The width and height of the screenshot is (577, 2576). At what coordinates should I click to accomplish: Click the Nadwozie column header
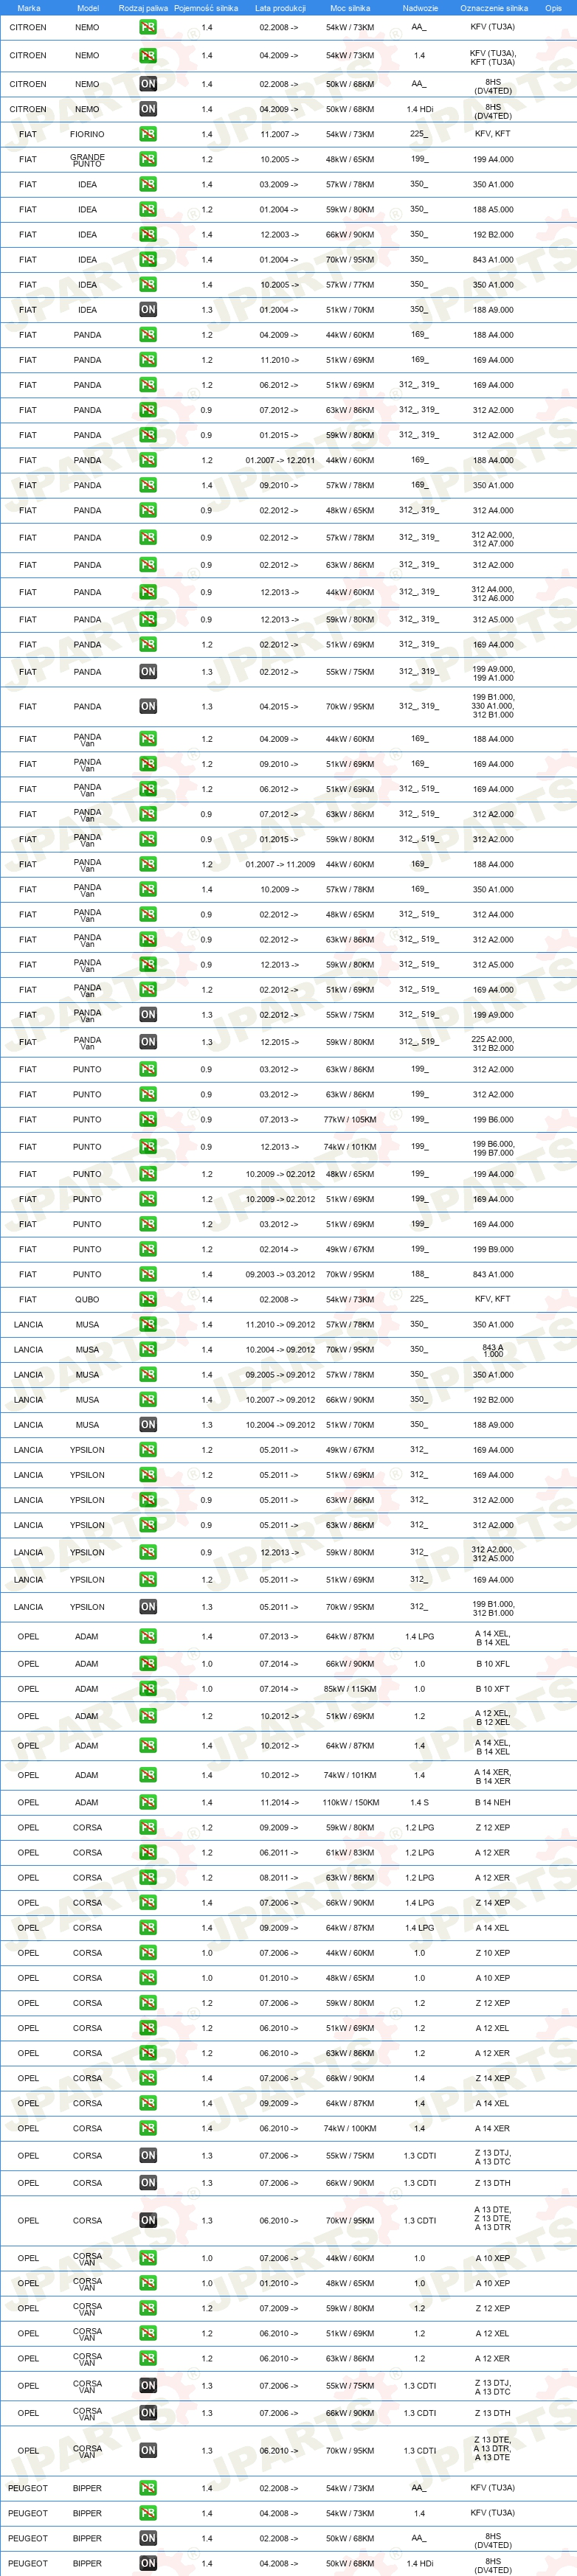coord(420,8)
